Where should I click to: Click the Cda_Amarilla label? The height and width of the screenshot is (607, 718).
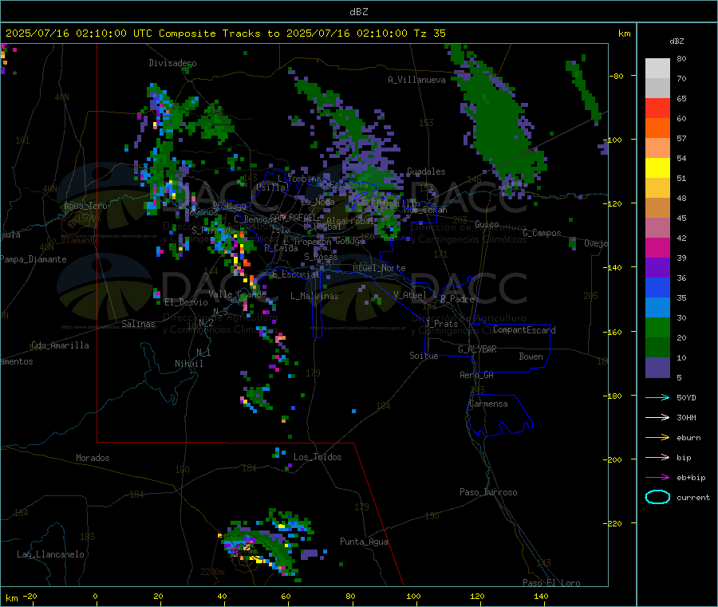pos(60,345)
